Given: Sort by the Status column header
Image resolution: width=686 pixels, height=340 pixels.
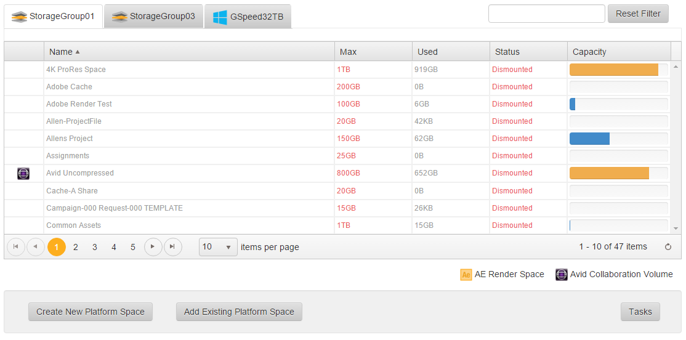Looking at the screenshot, I should [x=528, y=52].
